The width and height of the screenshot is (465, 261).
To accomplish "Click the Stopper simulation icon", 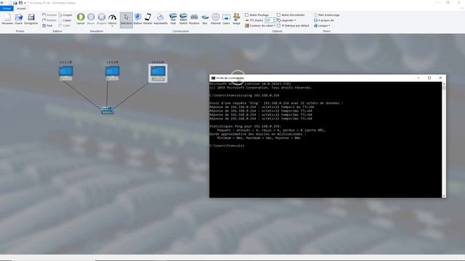I will pos(102,19).
